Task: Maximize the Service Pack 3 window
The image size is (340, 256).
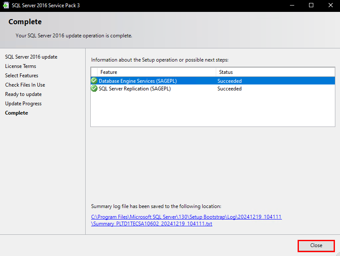Action: click(311, 5)
